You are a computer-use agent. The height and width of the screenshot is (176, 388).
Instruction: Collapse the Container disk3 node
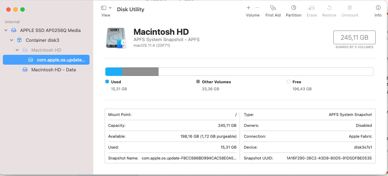tap(12, 40)
